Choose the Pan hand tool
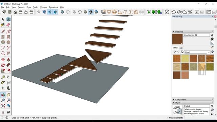 [x=8, y=95]
